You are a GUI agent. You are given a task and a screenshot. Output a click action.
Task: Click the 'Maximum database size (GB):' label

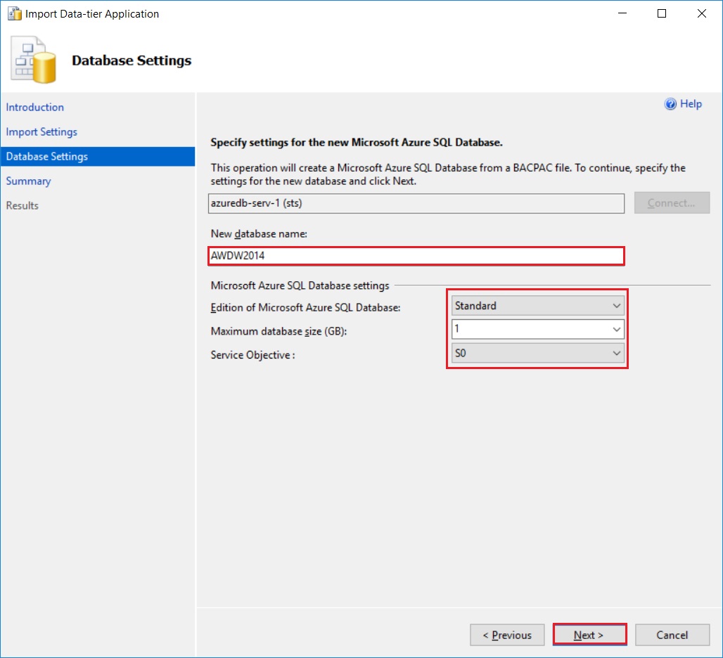(279, 331)
